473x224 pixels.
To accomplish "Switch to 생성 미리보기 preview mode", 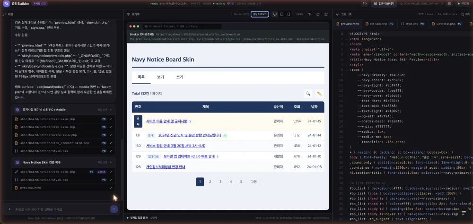I will 260,14.
